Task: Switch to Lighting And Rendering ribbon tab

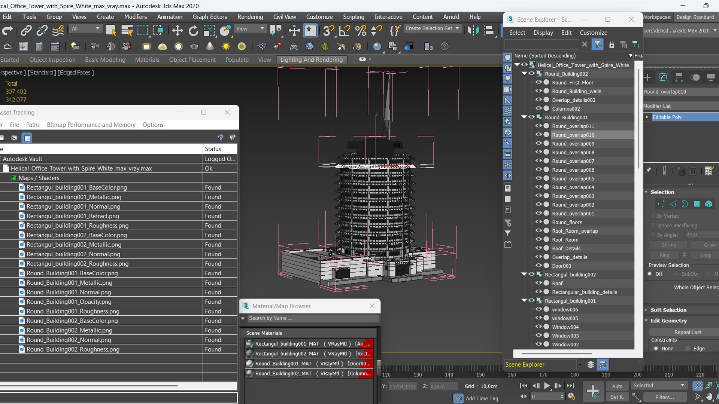Action: (312, 59)
